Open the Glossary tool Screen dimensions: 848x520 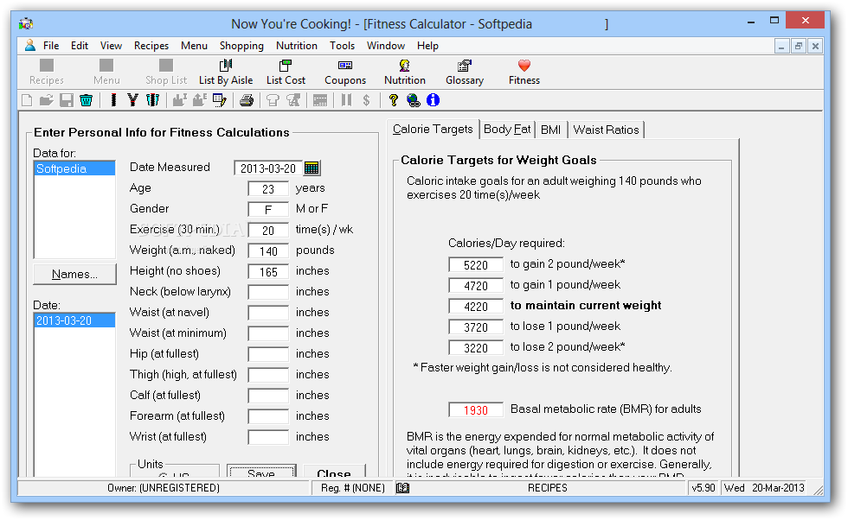tap(465, 72)
